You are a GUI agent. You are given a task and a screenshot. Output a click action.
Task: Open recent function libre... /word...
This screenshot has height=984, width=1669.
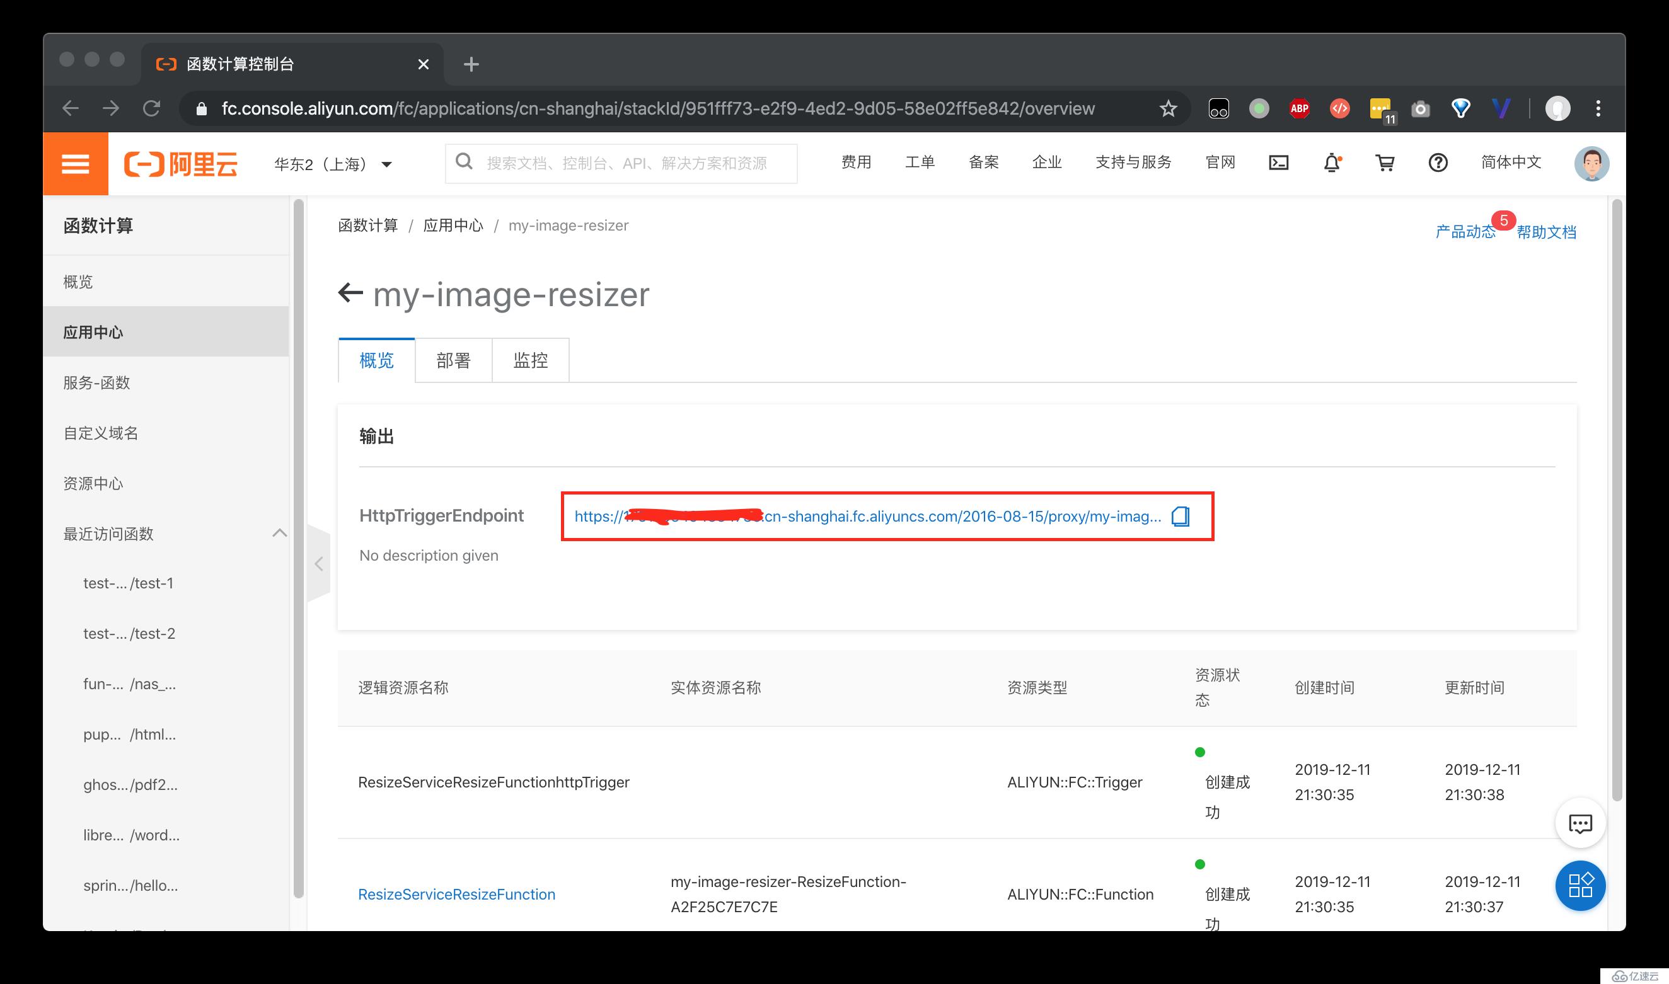131,835
